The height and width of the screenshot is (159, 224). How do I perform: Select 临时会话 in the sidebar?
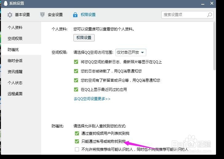coord(21,60)
